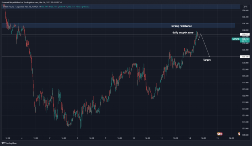This screenshot has width=252, height=146.
Task: Click the open price value O153.700
Action: tap(44, 7)
